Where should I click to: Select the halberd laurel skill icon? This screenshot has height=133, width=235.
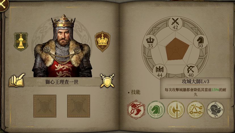(x=176, y=110)
